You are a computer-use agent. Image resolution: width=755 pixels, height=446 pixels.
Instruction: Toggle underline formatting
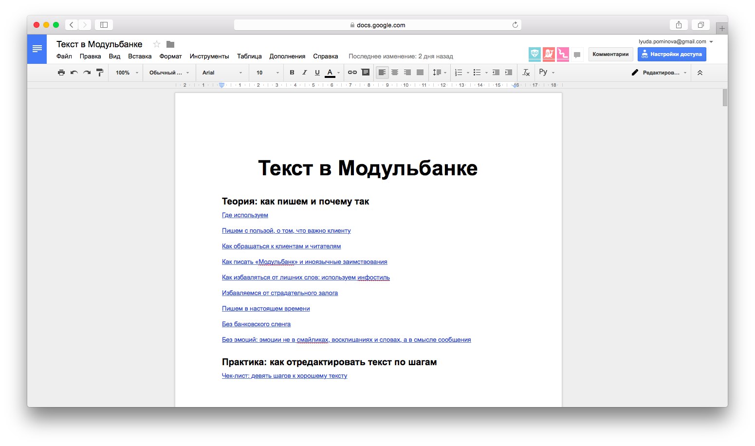(317, 73)
